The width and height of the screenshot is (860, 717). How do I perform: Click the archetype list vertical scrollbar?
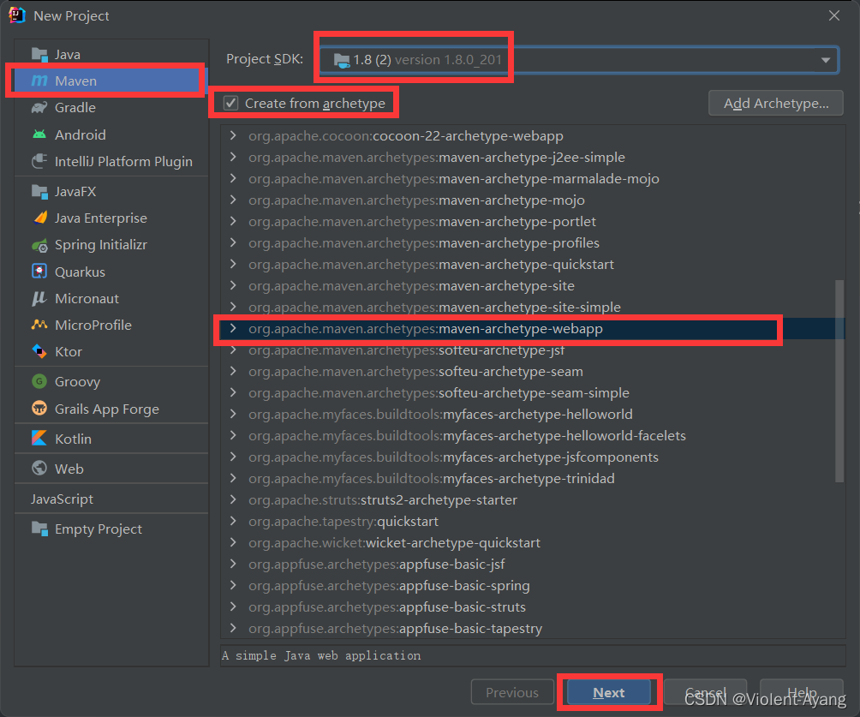coord(839,381)
